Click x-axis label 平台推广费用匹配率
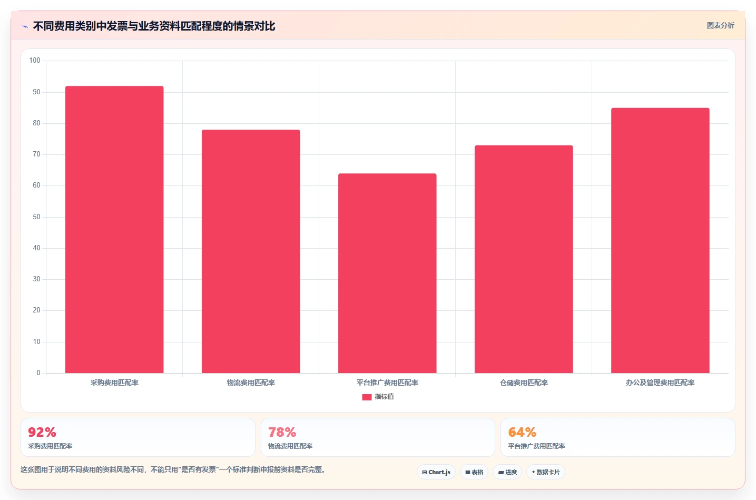This screenshot has height=500, width=756. point(387,383)
